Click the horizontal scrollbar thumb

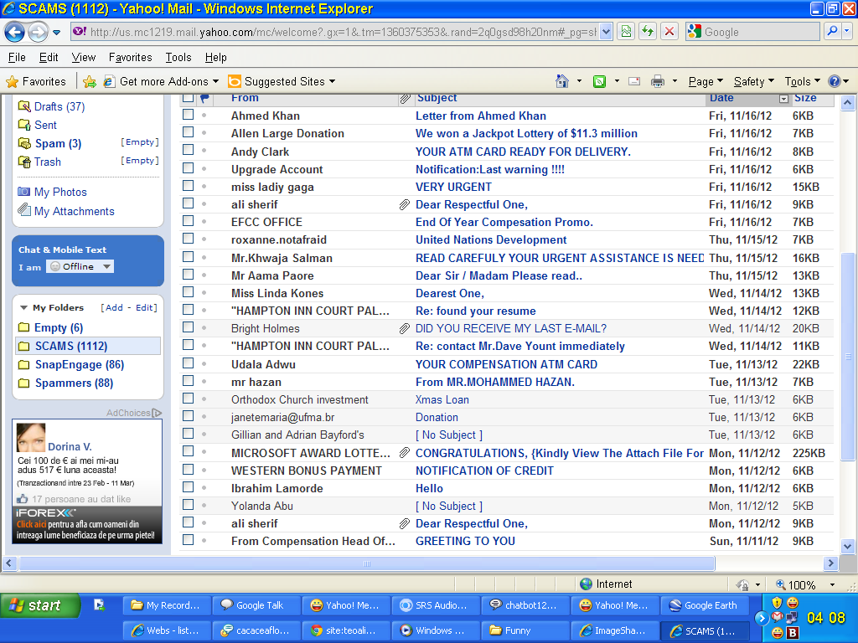click(x=367, y=563)
